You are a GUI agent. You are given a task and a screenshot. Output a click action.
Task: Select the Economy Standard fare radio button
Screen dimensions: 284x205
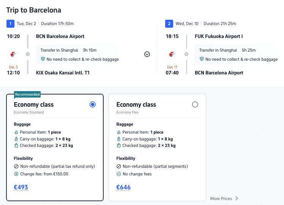coord(93,104)
